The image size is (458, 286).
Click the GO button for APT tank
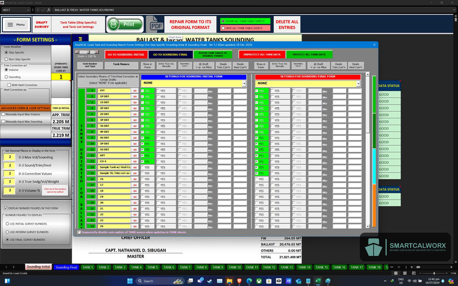(135, 155)
